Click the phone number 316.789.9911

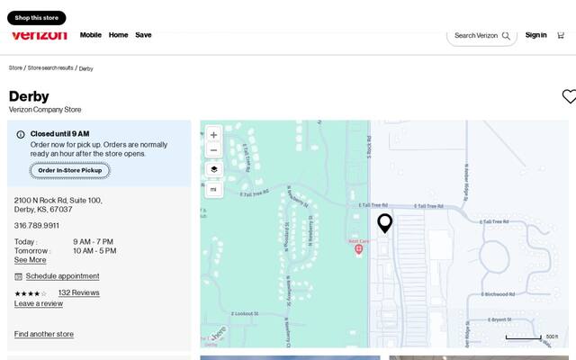(x=36, y=226)
